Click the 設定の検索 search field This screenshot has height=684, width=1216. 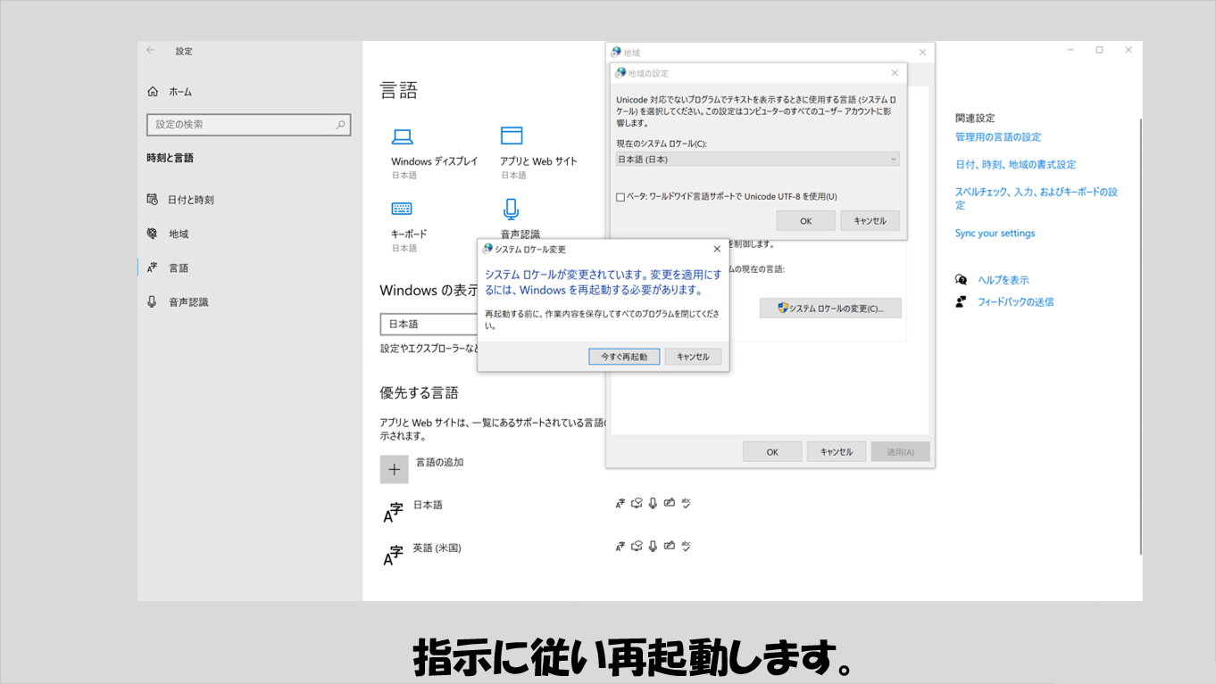click(241, 125)
